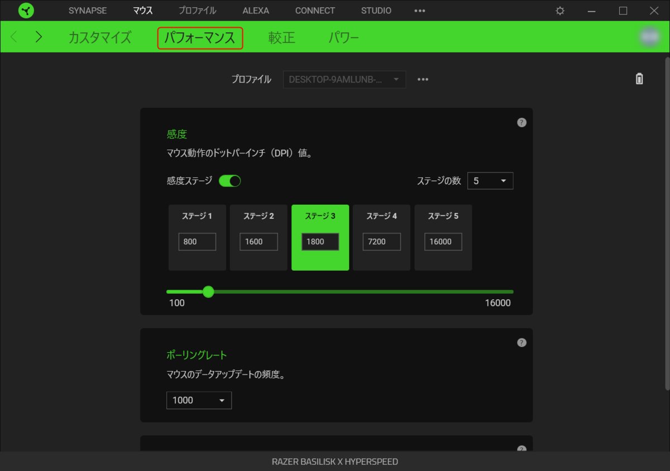Switch to the CONNECT tab

pyautogui.click(x=315, y=11)
